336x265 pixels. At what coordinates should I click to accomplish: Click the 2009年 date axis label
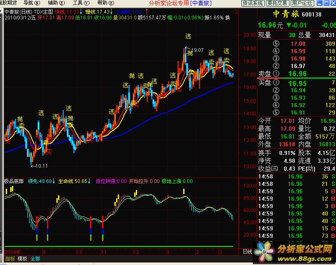coord(13,252)
